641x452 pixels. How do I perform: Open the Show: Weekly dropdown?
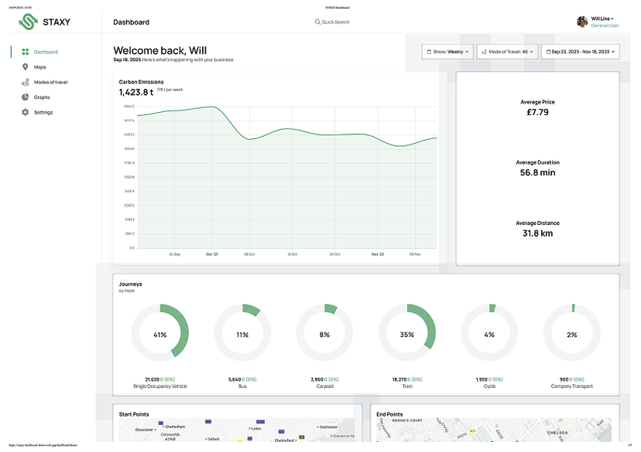pyautogui.click(x=447, y=52)
